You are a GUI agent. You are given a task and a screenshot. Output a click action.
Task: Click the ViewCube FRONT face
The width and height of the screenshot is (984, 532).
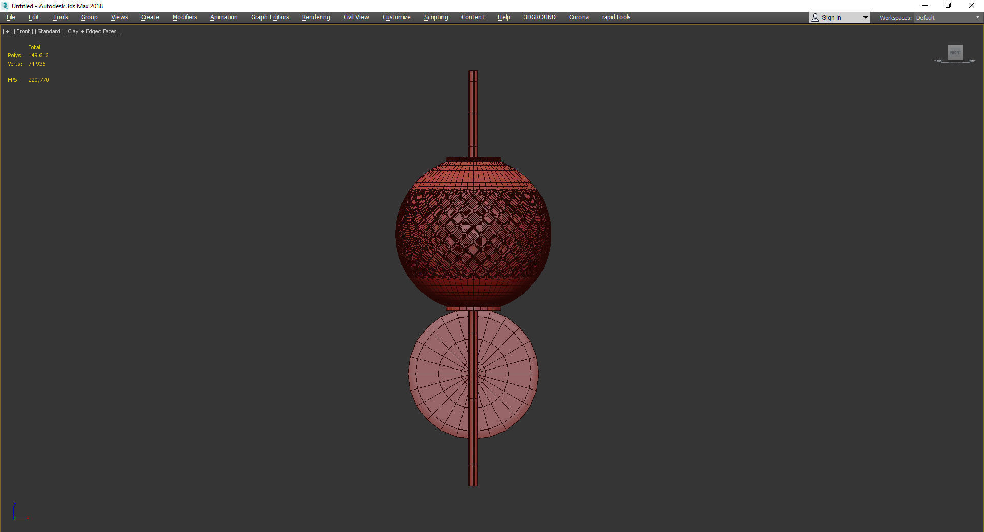click(x=955, y=52)
